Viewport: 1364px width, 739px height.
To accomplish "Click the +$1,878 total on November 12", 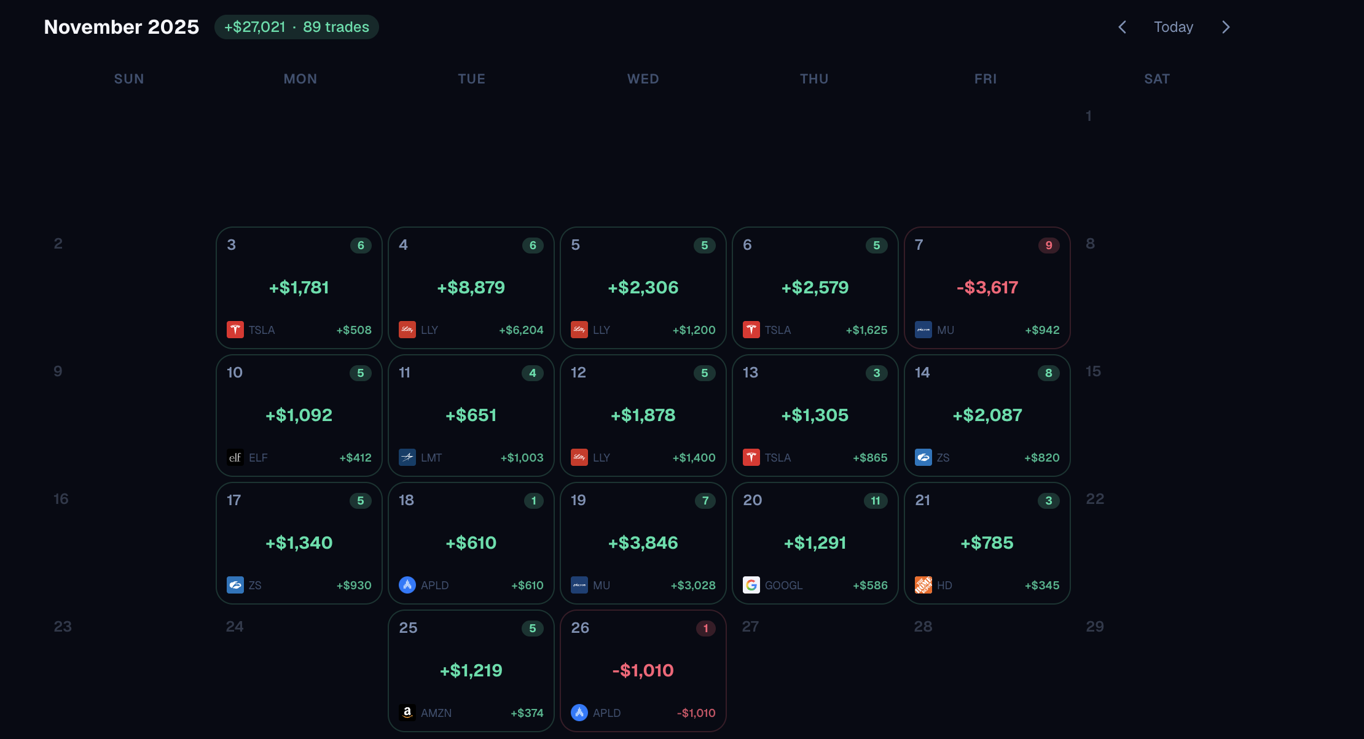I will (x=643, y=415).
